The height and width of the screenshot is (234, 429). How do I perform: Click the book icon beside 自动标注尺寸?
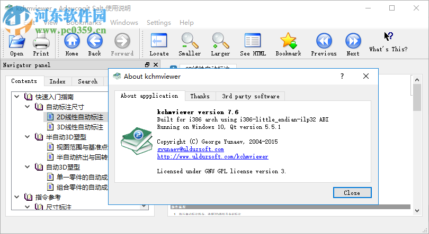[x=39, y=107]
